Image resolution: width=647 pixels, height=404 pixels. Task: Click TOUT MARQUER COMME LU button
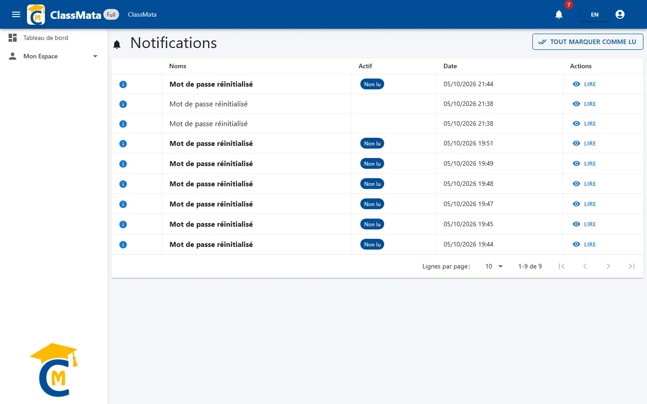588,42
